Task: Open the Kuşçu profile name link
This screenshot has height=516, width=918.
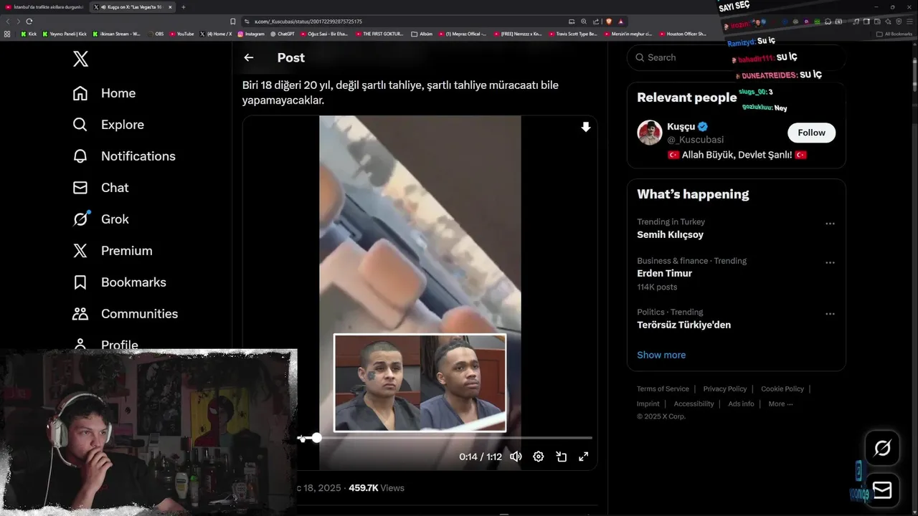Action: coord(681,127)
